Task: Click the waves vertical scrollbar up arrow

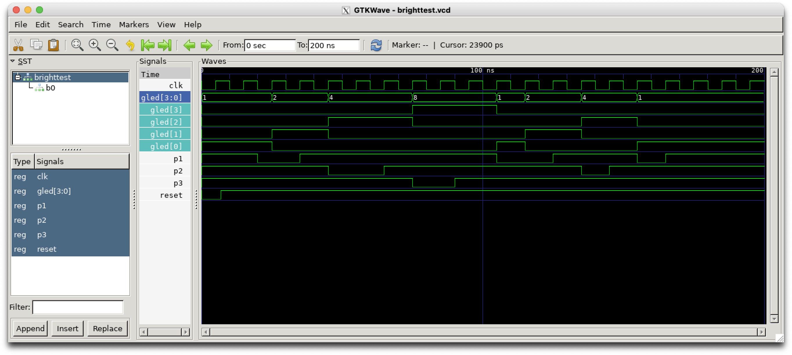Action: click(x=774, y=72)
